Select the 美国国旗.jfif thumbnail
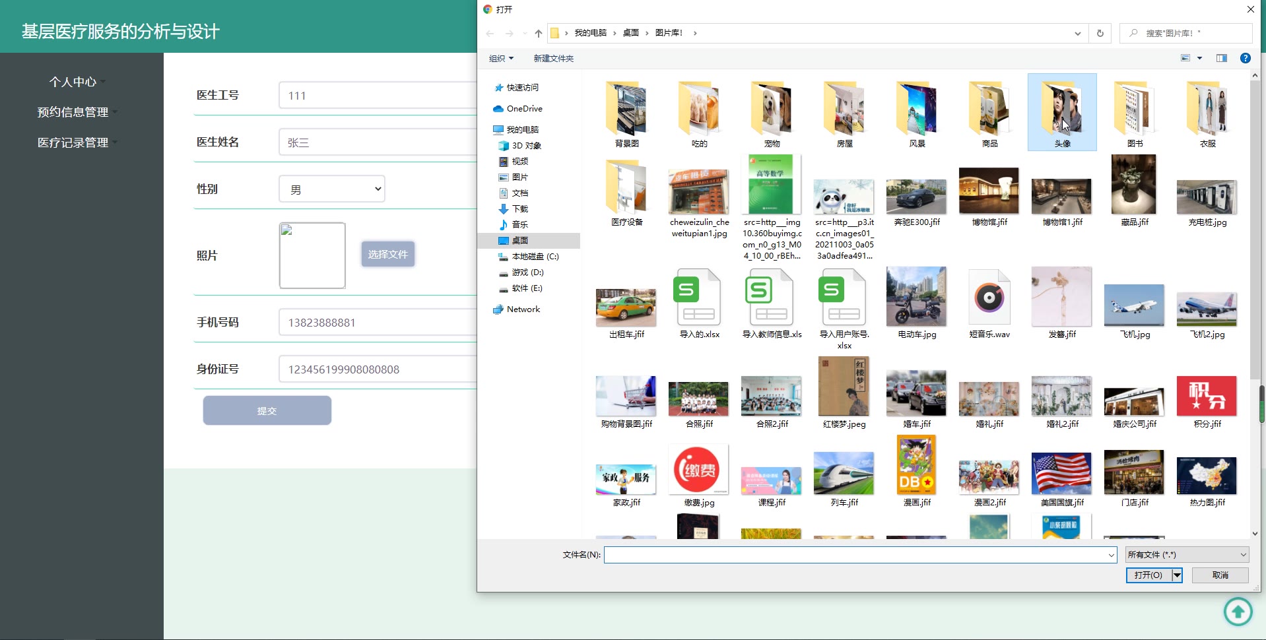 click(x=1061, y=474)
